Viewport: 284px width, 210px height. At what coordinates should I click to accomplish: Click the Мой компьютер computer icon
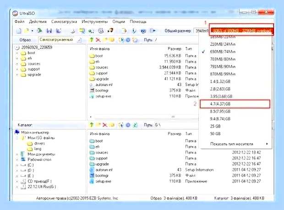tap(17, 132)
